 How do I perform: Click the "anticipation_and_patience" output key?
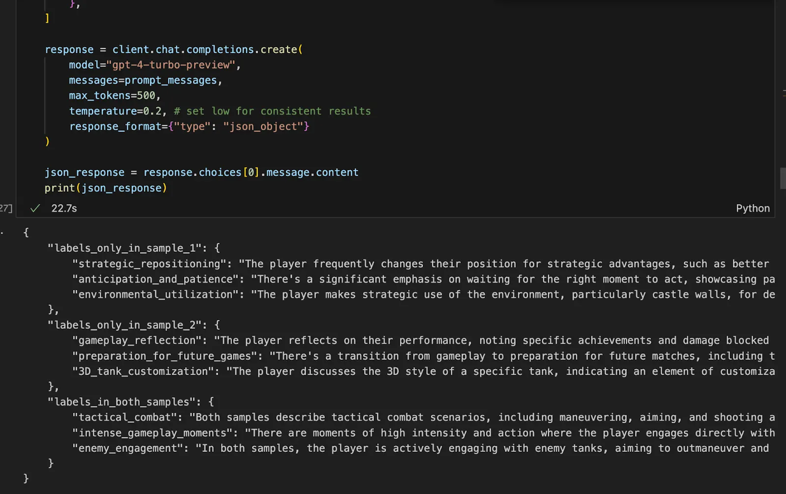coord(155,279)
